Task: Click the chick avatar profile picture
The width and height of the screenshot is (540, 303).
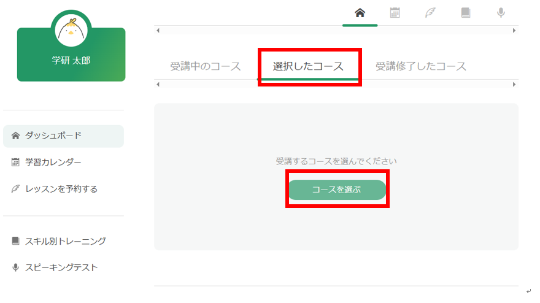Action: pyautogui.click(x=71, y=31)
